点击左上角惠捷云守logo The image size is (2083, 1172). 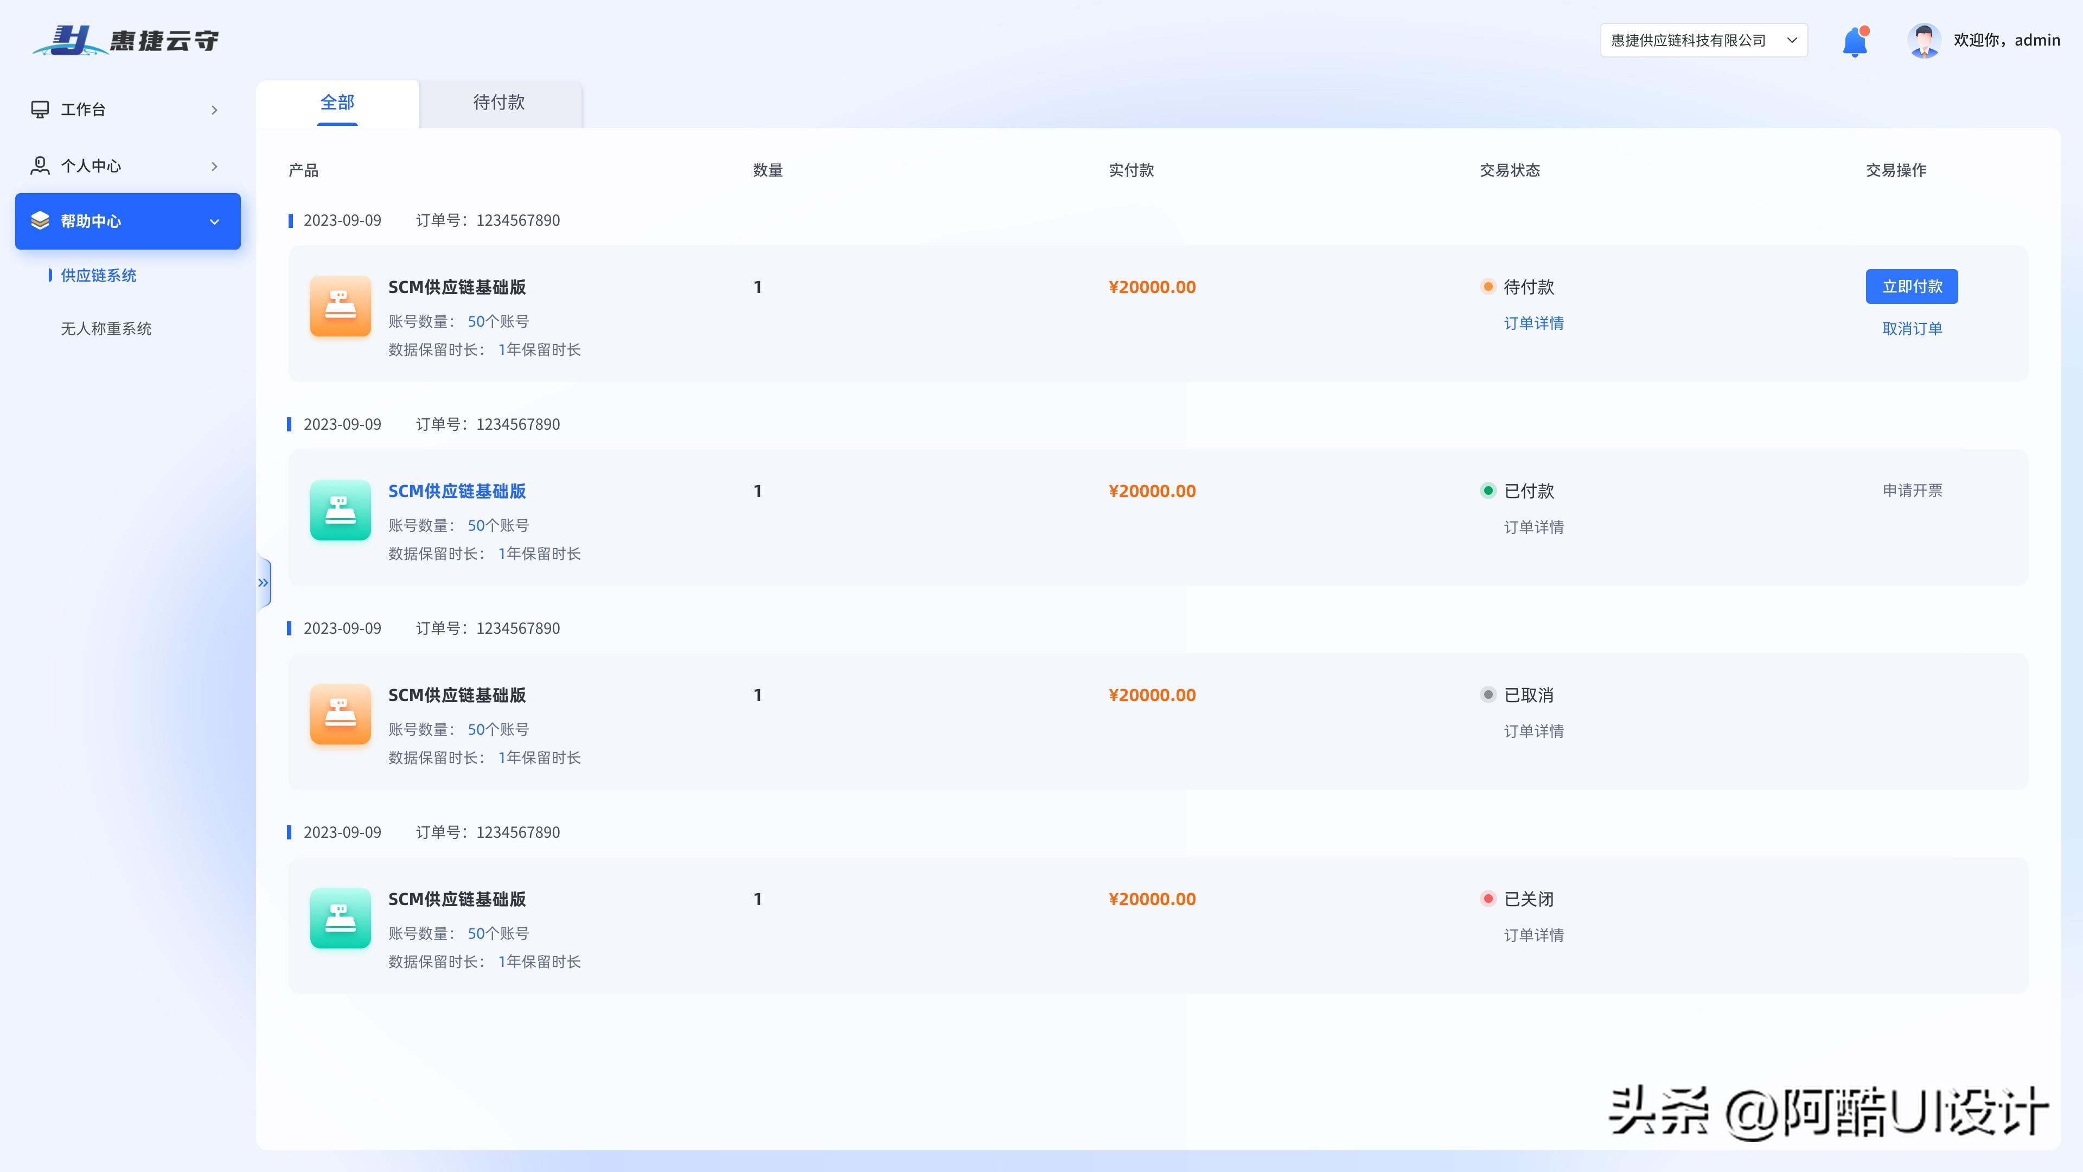(125, 39)
